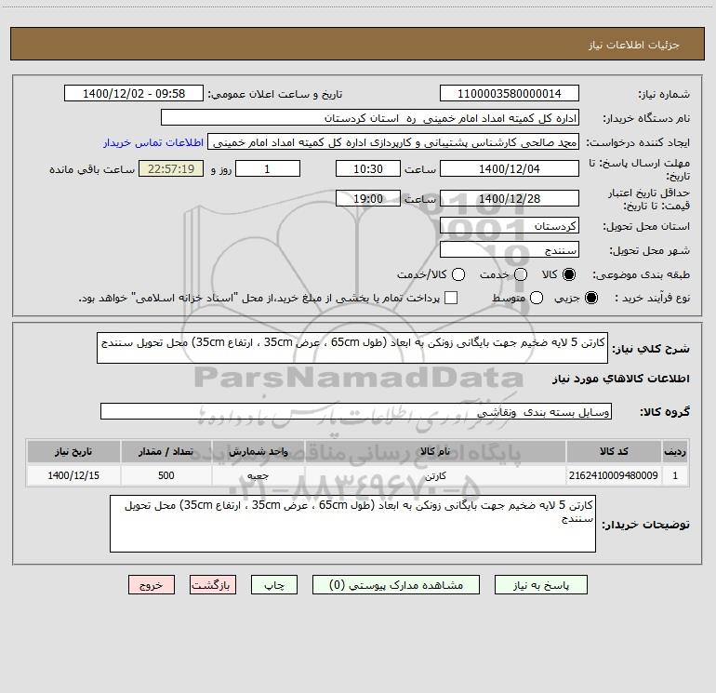Select the جزیی purchase type radio
Image resolution: width=716 pixels, height=693 pixels.
point(590,298)
